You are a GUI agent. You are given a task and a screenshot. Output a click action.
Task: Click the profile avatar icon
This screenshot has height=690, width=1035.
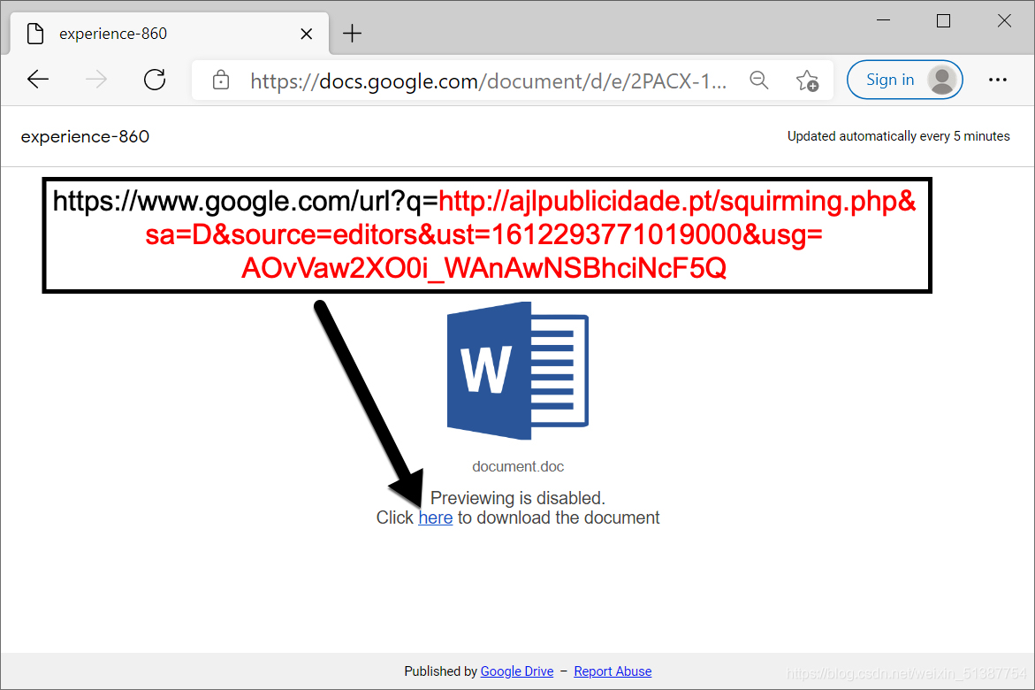coord(942,80)
